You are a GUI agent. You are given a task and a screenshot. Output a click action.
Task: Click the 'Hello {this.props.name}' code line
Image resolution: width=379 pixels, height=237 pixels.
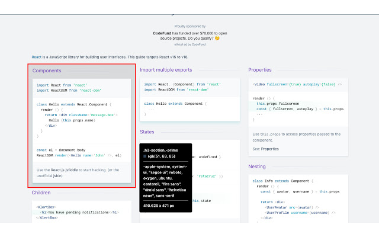pyautogui.click(x=72, y=120)
